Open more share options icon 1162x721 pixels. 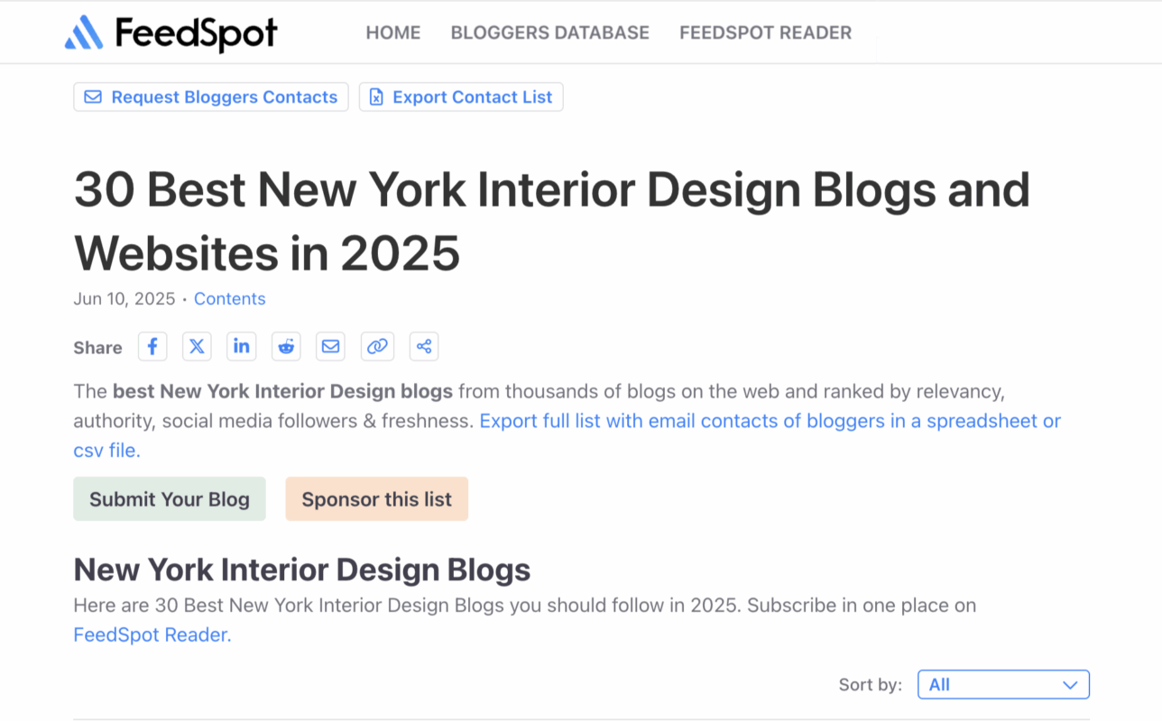[424, 347]
